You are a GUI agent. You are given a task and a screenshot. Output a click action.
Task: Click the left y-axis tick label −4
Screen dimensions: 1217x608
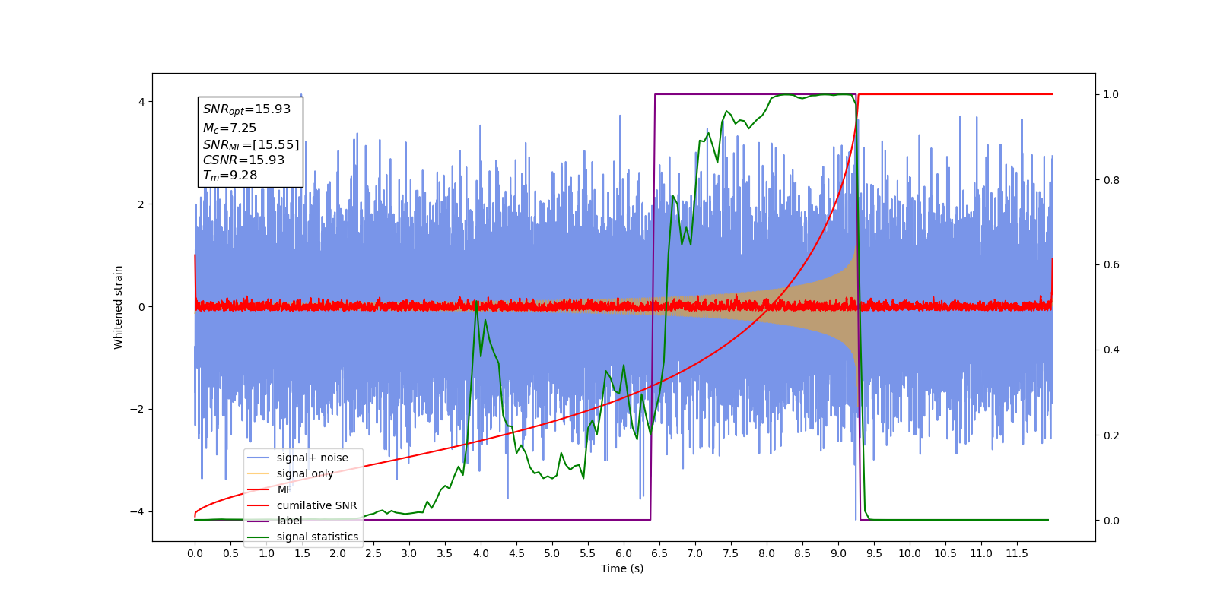[x=138, y=511]
